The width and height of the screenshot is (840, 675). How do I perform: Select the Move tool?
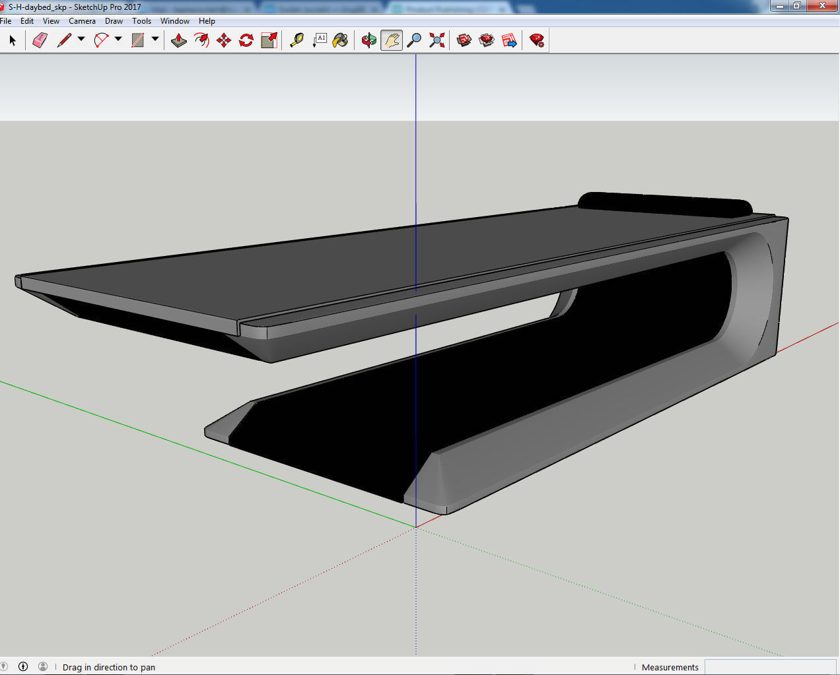coord(224,41)
